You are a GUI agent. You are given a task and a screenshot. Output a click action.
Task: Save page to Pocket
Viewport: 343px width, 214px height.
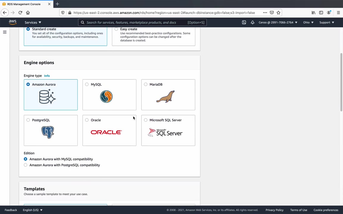click(x=272, y=13)
